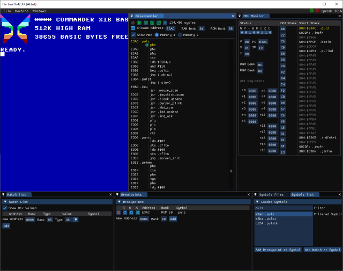Open Disassembler panel dropdown triangle menu
This screenshot has height=271, width=343.
132,16
